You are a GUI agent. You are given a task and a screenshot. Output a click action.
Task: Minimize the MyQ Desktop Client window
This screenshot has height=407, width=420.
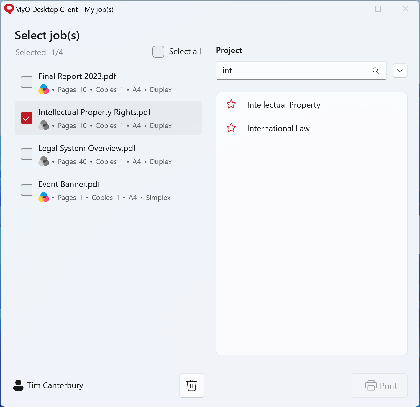(351, 9)
